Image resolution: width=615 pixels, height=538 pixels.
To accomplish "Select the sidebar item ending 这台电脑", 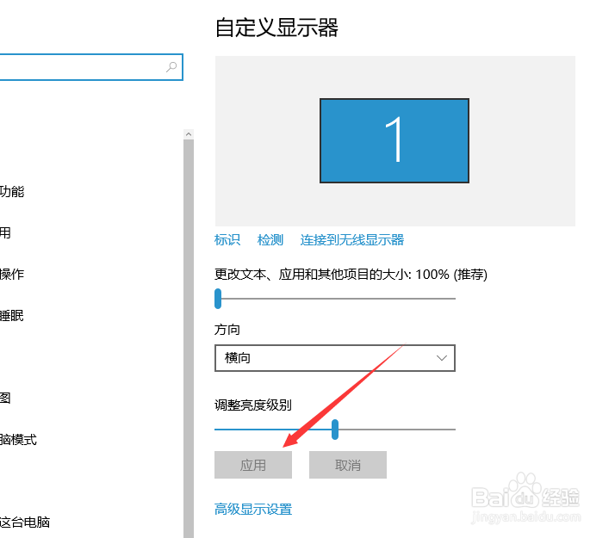I will 25,522.
